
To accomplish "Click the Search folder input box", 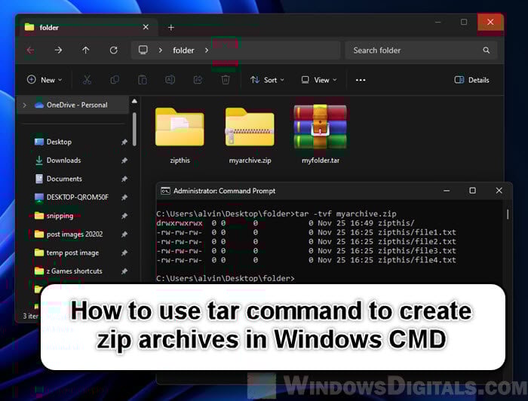I will pos(413,51).
